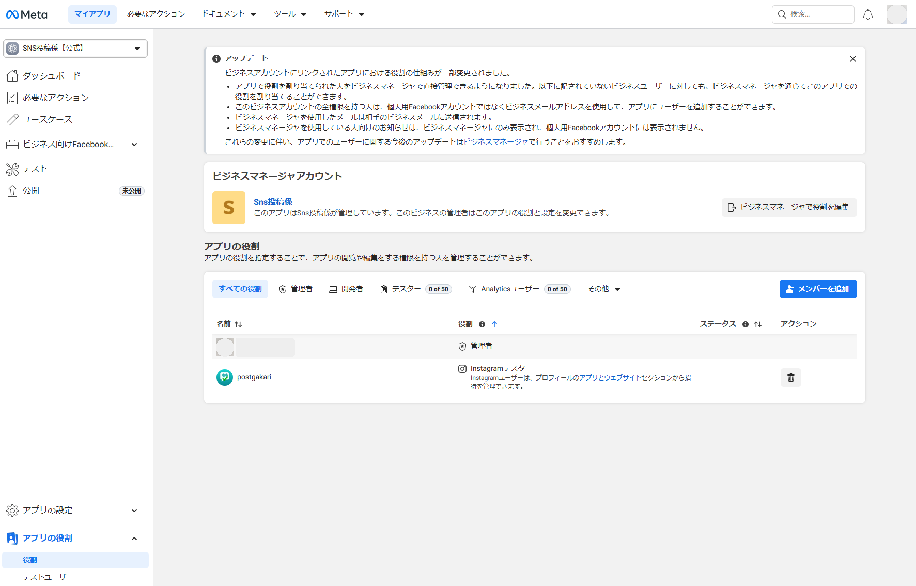Close the アップデート notice
Image resolution: width=916 pixels, height=586 pixels.
point(853,59)
